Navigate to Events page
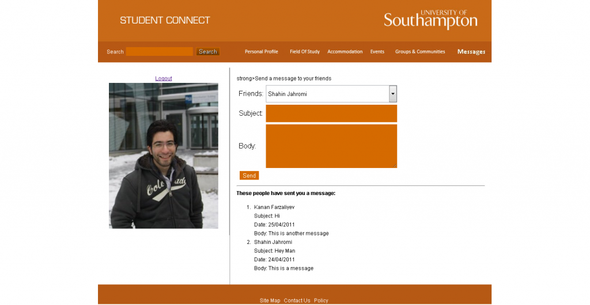Viewport: 590px width, 305px height. [x=377, y=52]
